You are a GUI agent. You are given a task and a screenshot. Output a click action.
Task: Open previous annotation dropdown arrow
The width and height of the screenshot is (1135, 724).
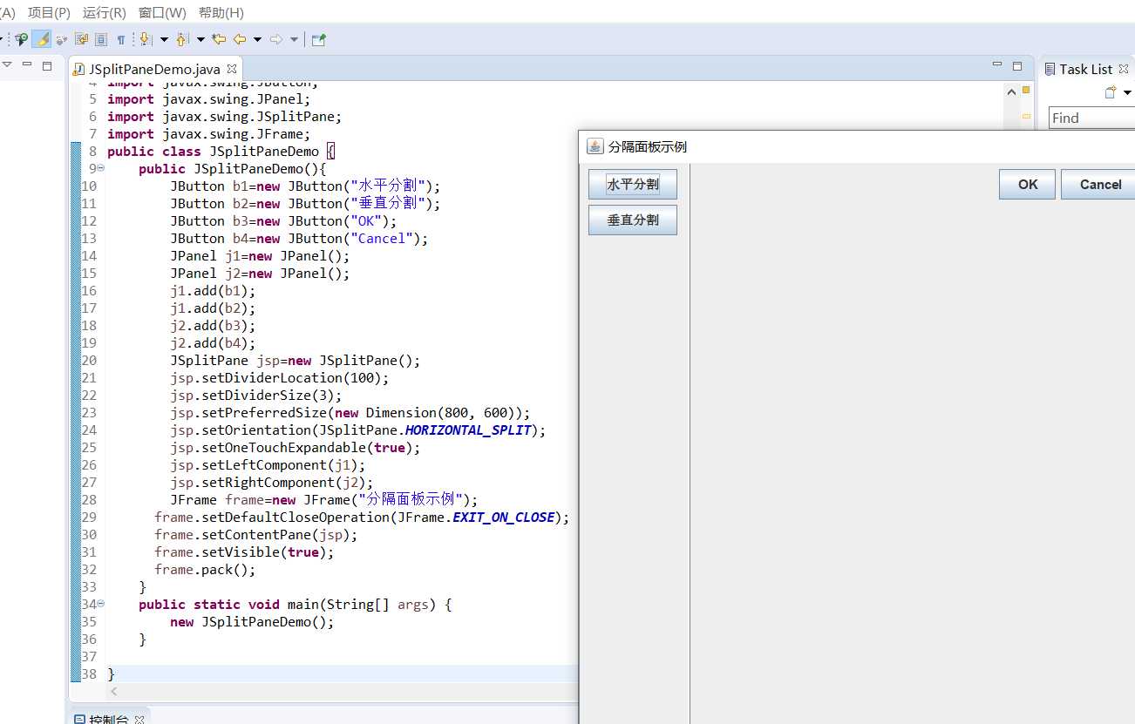click(200, 39)
